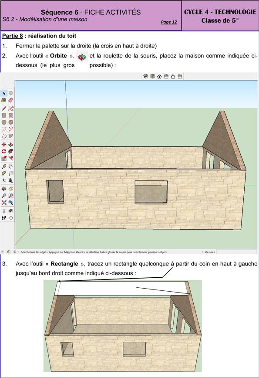Choose the Make Component tool

coord(10,93)
